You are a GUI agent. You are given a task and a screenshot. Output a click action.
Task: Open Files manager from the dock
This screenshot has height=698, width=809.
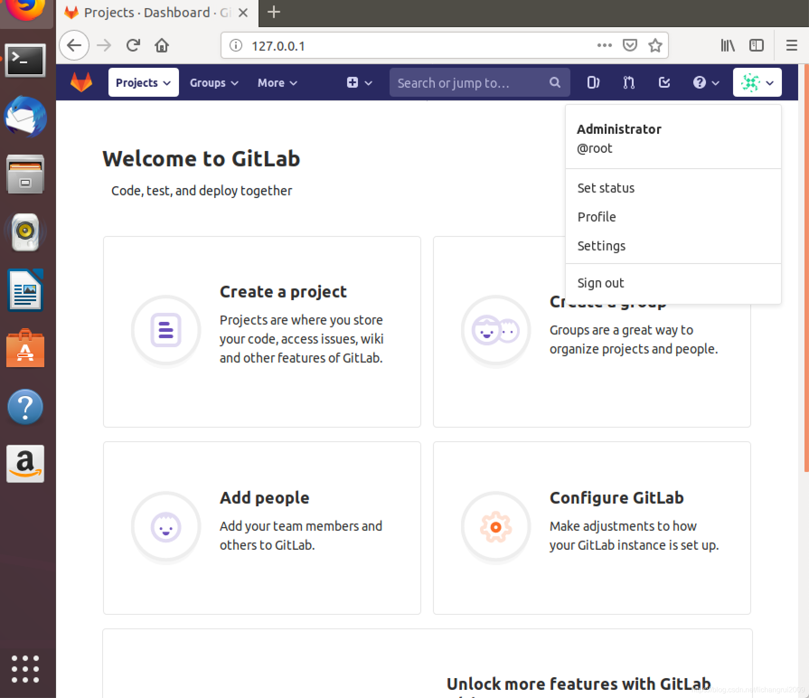coord(25,174)
